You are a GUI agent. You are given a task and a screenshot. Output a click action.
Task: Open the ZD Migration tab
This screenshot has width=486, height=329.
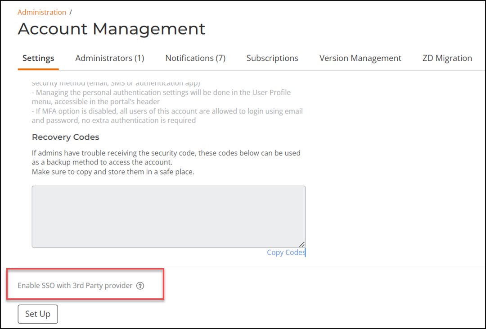click(447, 58)
